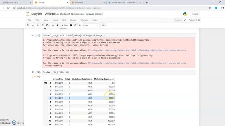
Task: Open the Help menu
Action: coord(95,20)
